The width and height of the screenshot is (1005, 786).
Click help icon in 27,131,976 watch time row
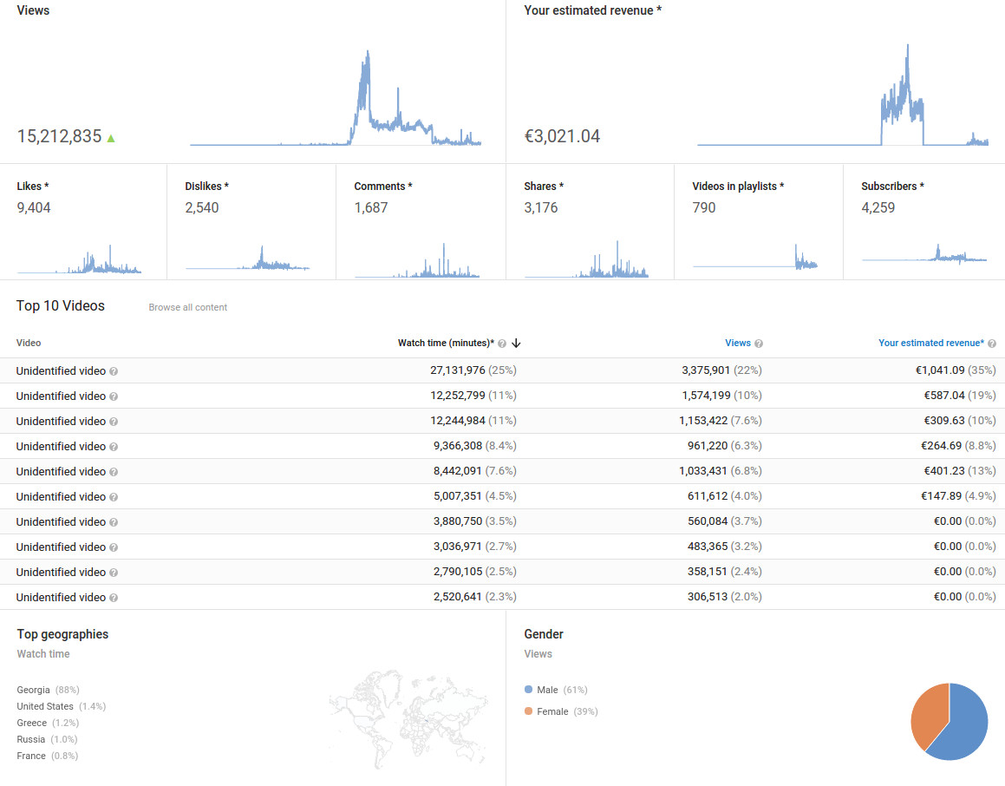[x=114, y=371]
